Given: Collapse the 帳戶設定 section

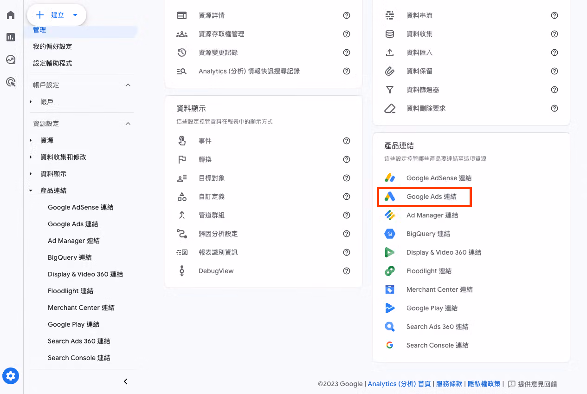Looking at the screenshot, I should tap(129, 85).
